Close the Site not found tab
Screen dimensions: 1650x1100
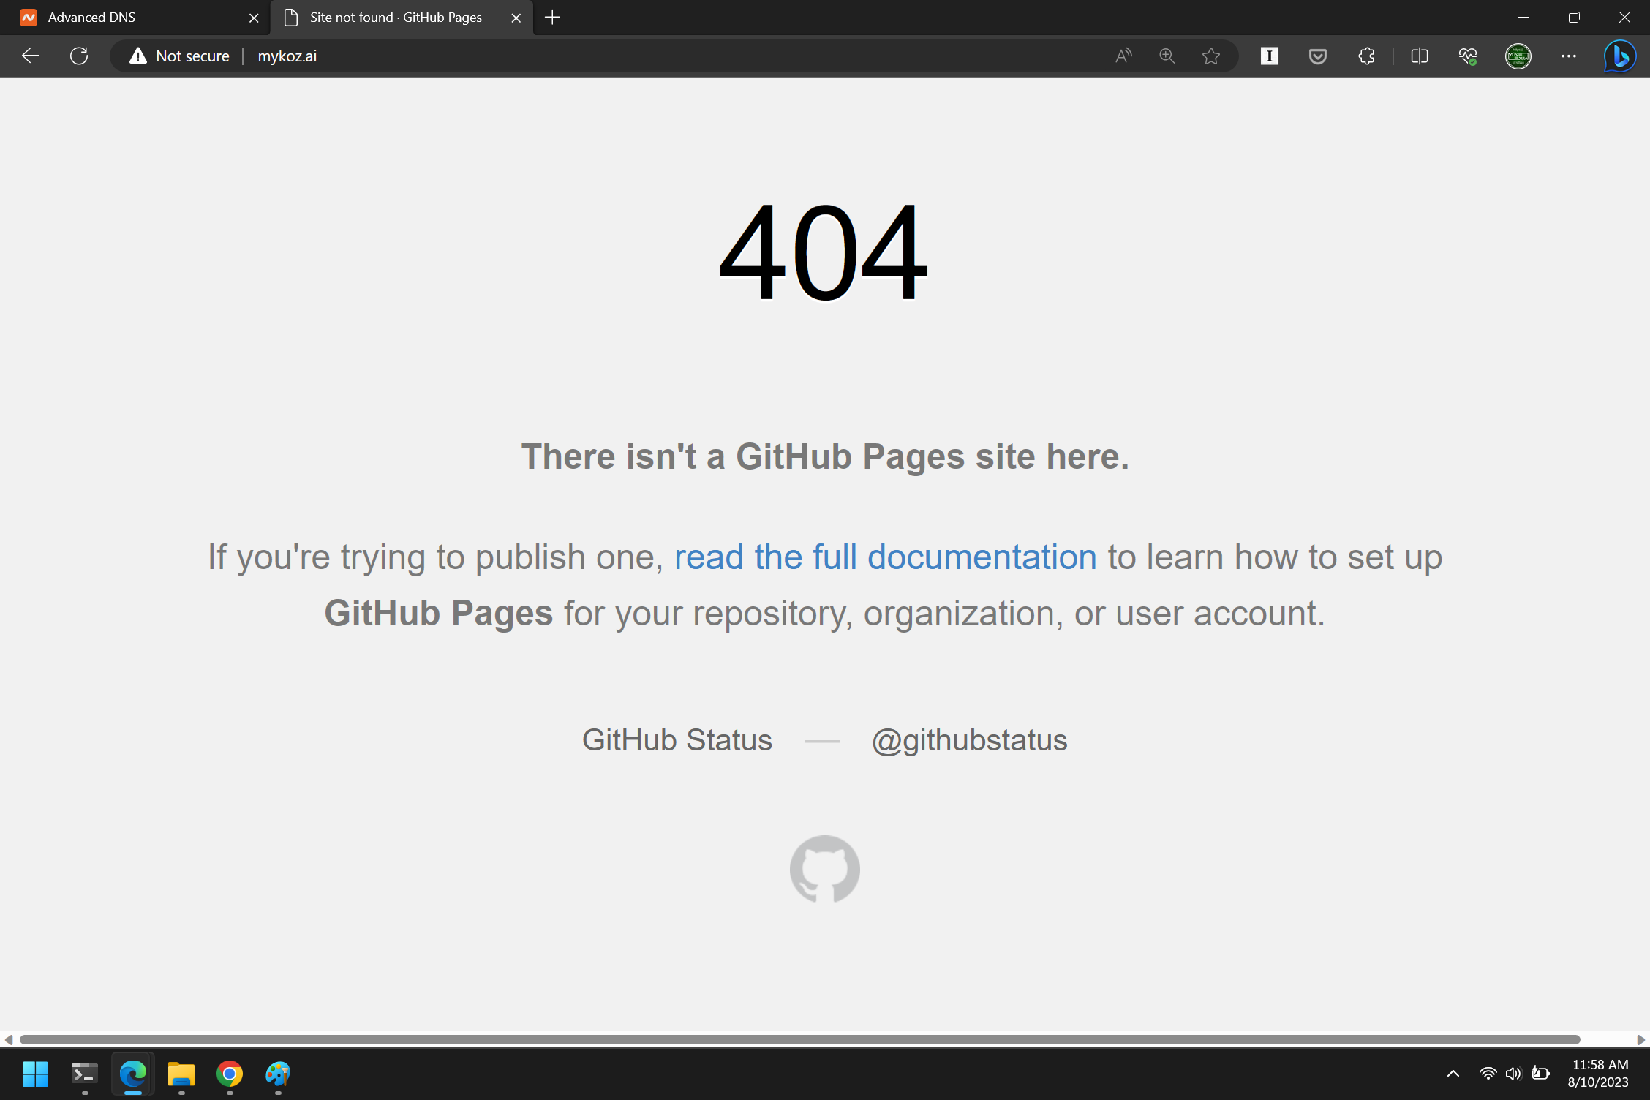point(516,18)
